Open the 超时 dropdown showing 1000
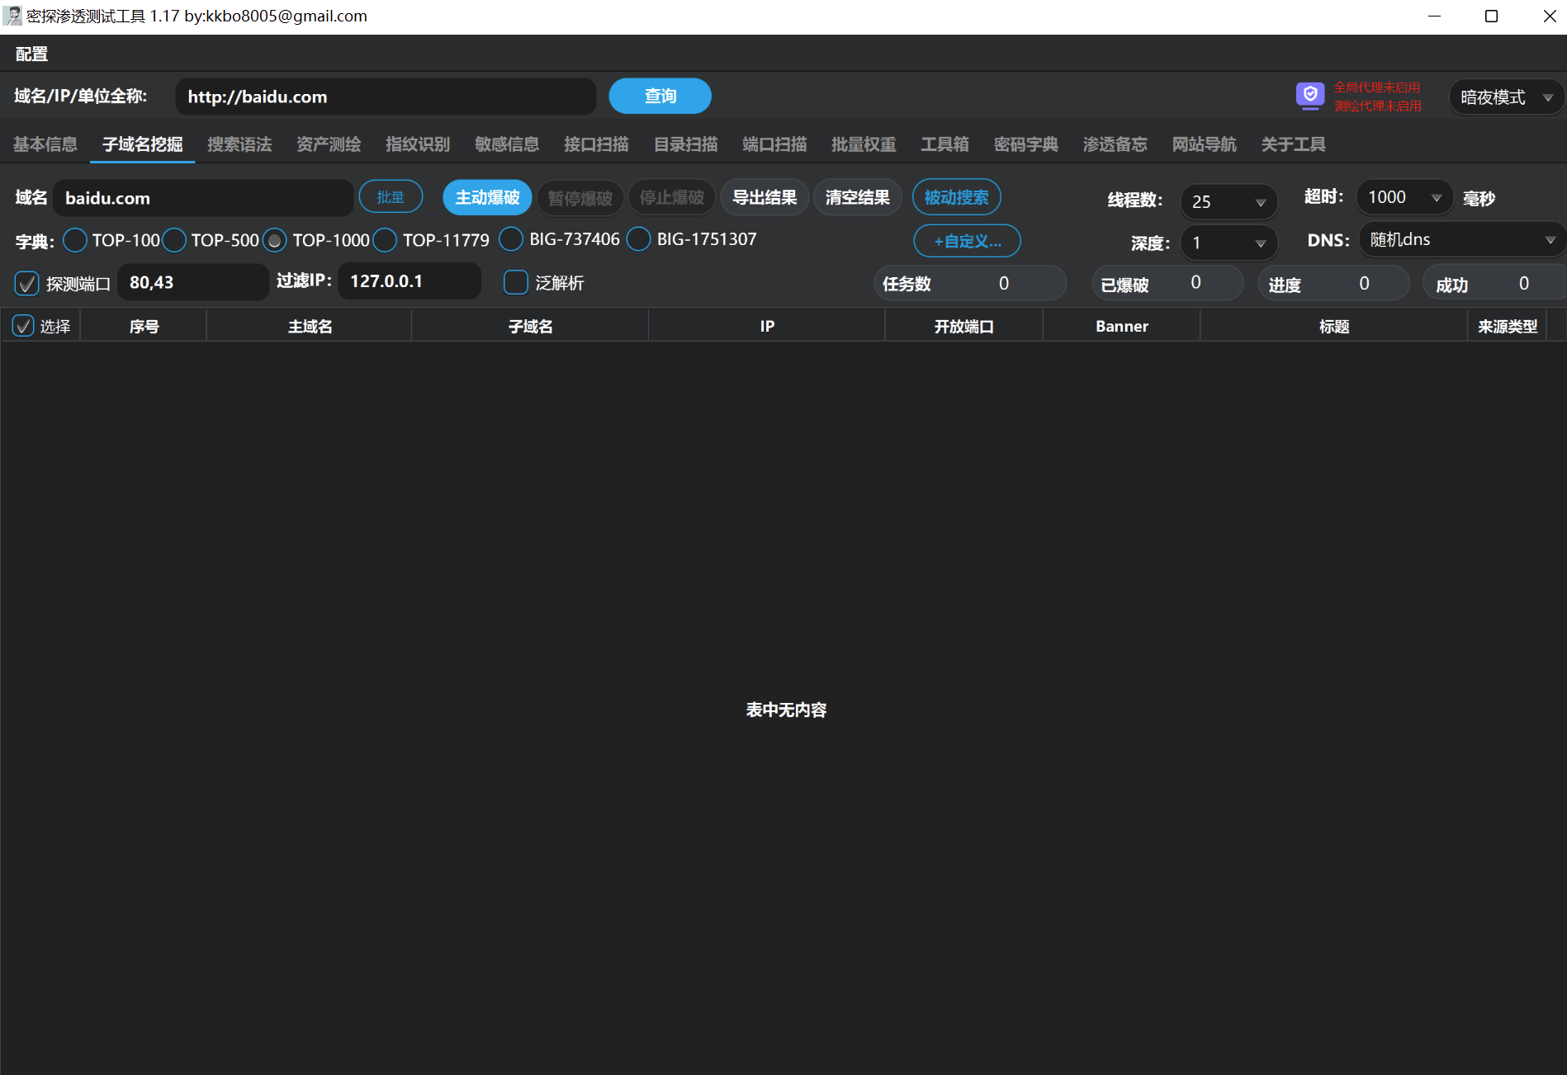 tap(1404, 197)
